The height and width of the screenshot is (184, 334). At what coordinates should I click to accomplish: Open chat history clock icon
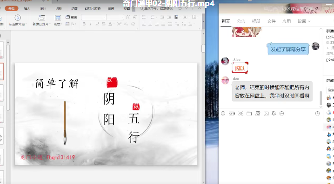tap(317, 114)
